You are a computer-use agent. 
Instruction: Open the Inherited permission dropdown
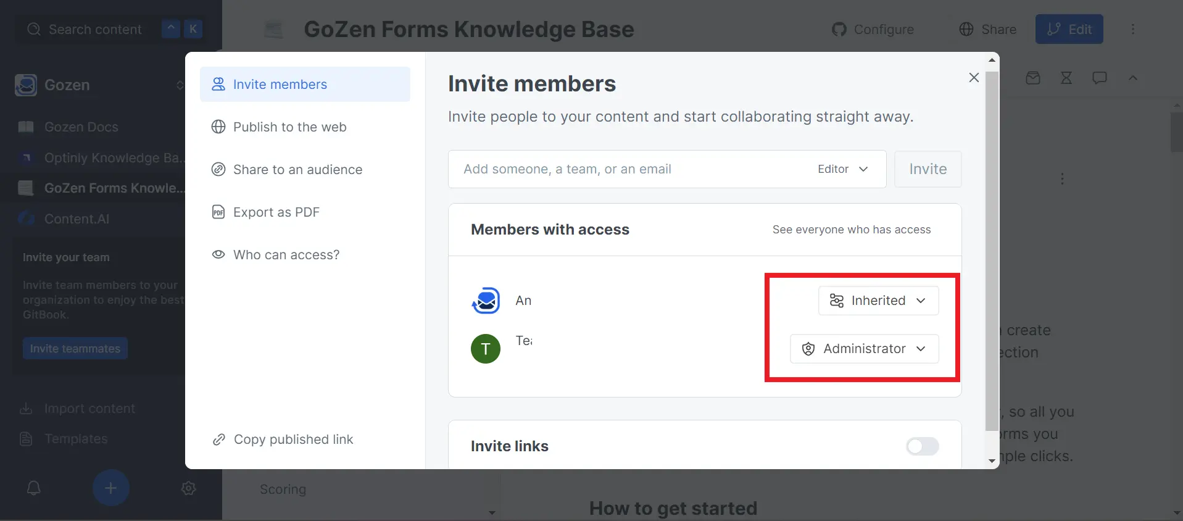click(x=878, y=301)
